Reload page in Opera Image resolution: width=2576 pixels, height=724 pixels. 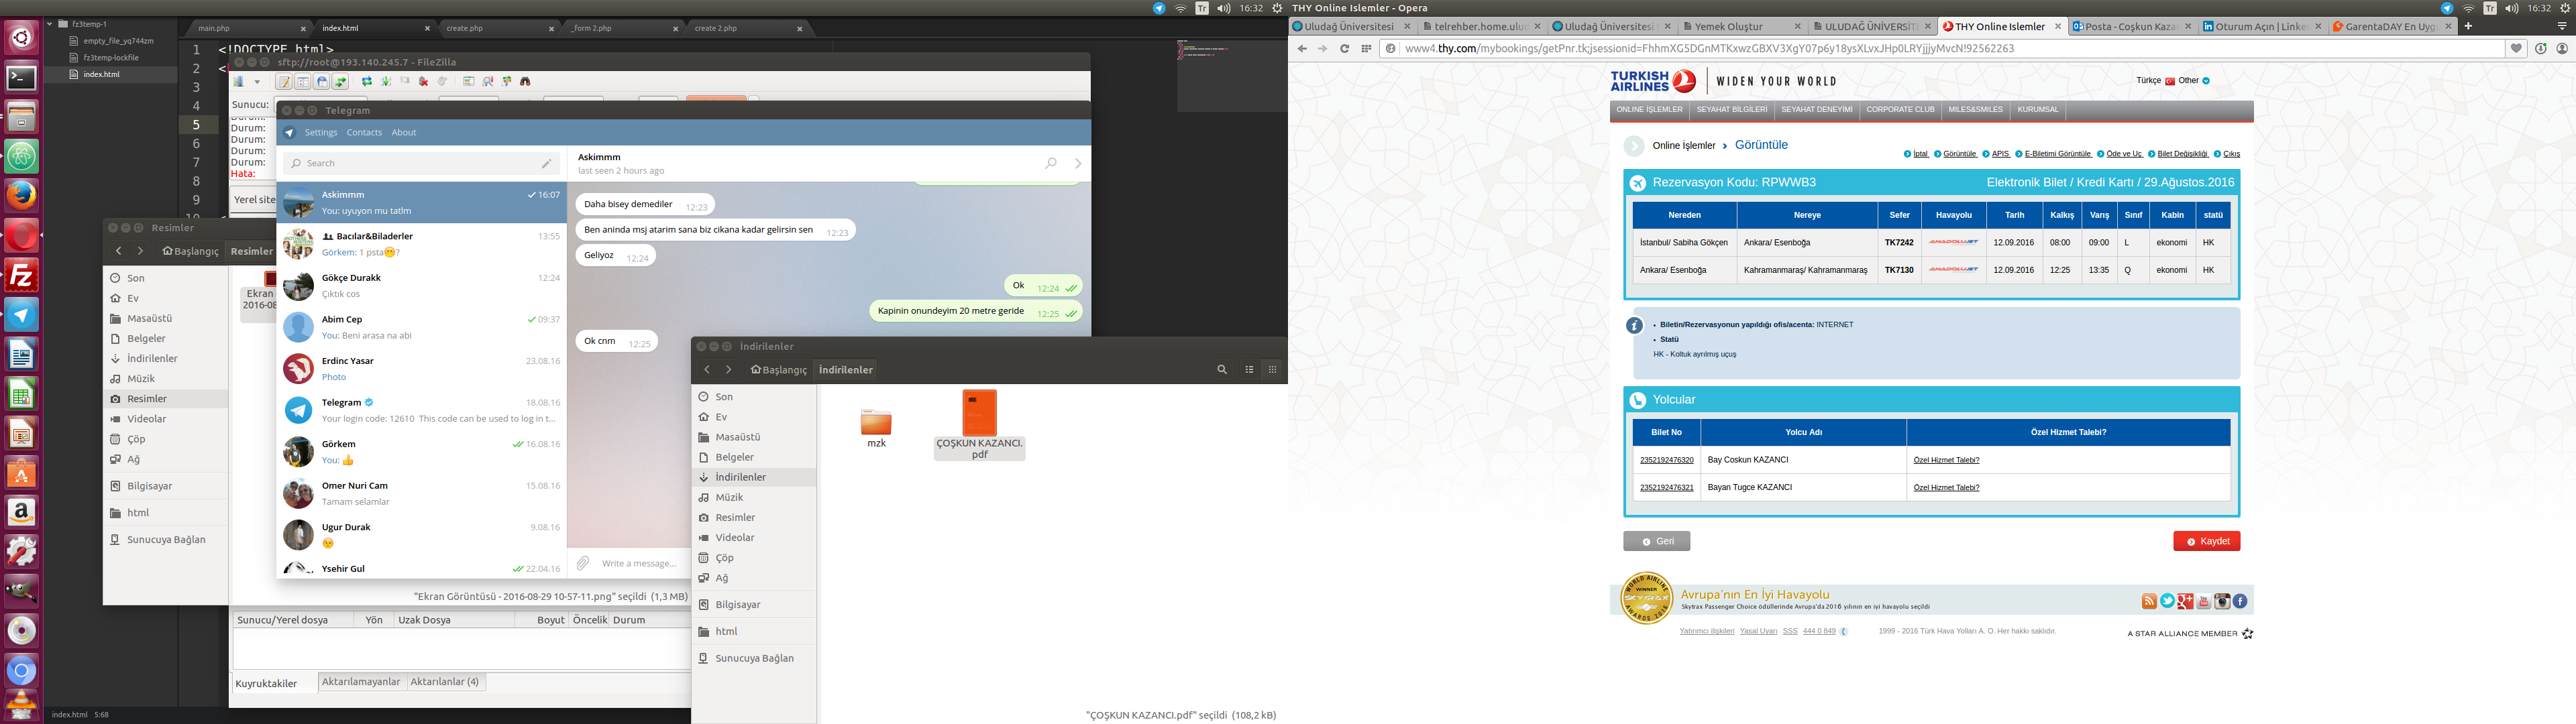click(1344, 48)
